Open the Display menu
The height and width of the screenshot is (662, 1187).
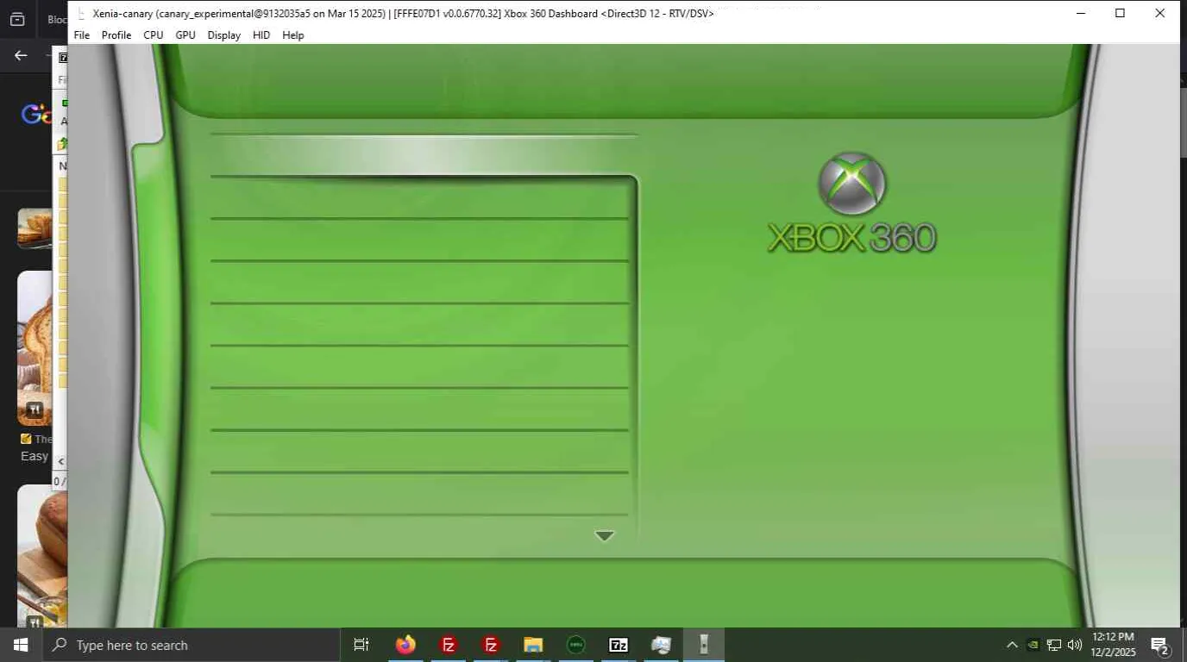click(x=224, y=35)
